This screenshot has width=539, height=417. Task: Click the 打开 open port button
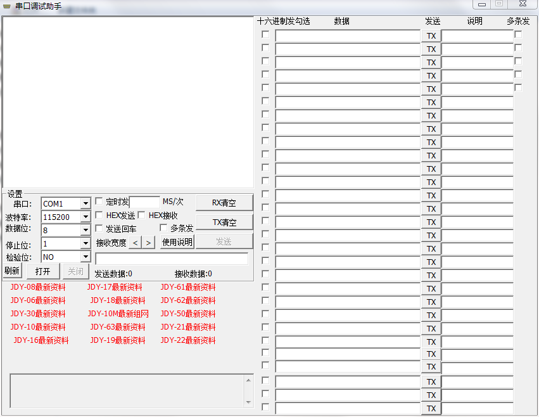pos(42,271)
